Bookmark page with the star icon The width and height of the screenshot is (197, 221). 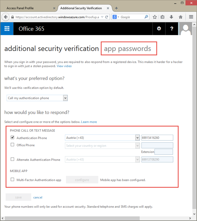coord(155,17)
